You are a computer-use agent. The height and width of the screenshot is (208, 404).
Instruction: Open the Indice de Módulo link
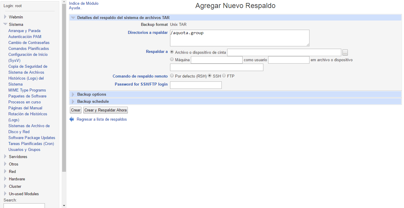[84, 3]
